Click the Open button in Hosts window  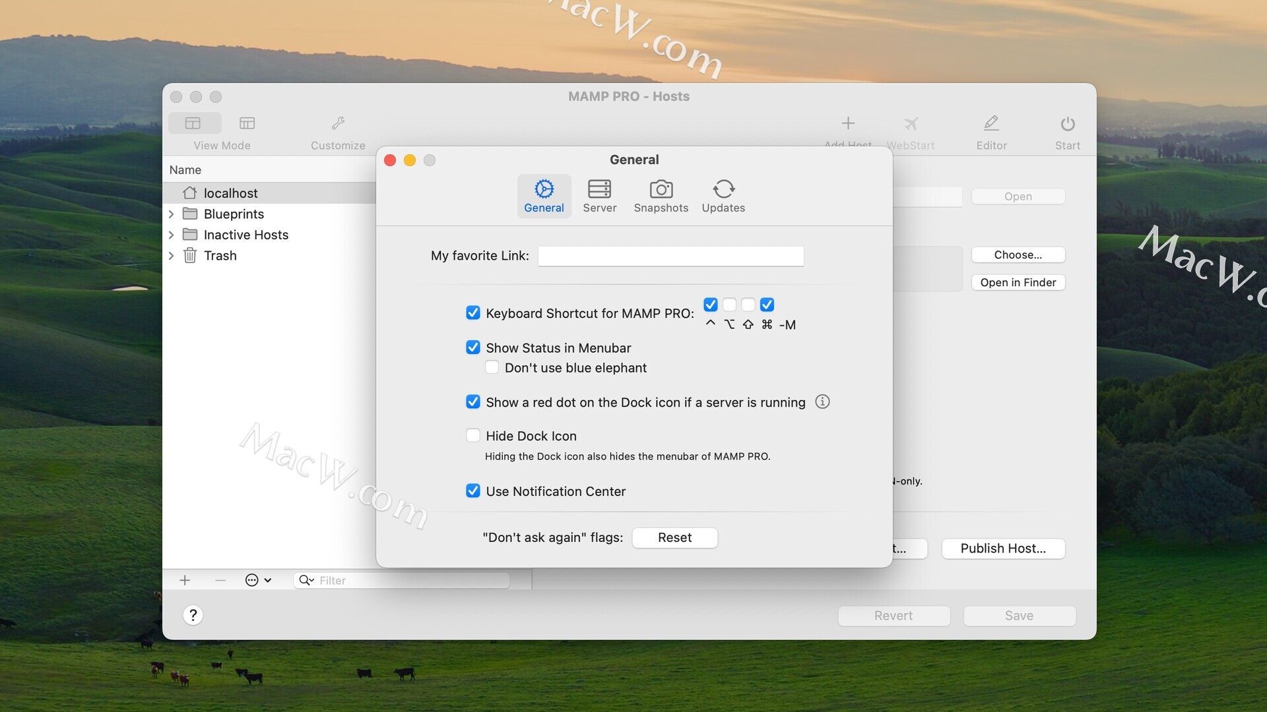[1018, 196]
